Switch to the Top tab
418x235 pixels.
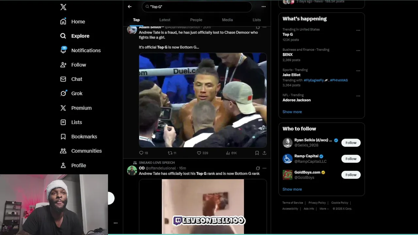[136, 20]
